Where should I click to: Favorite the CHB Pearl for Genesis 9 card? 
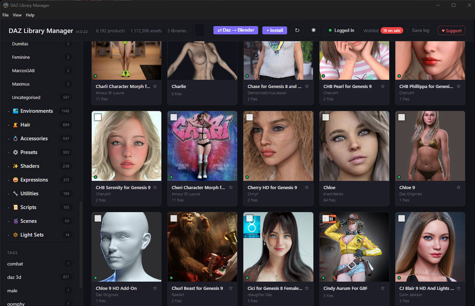point(383,86)
